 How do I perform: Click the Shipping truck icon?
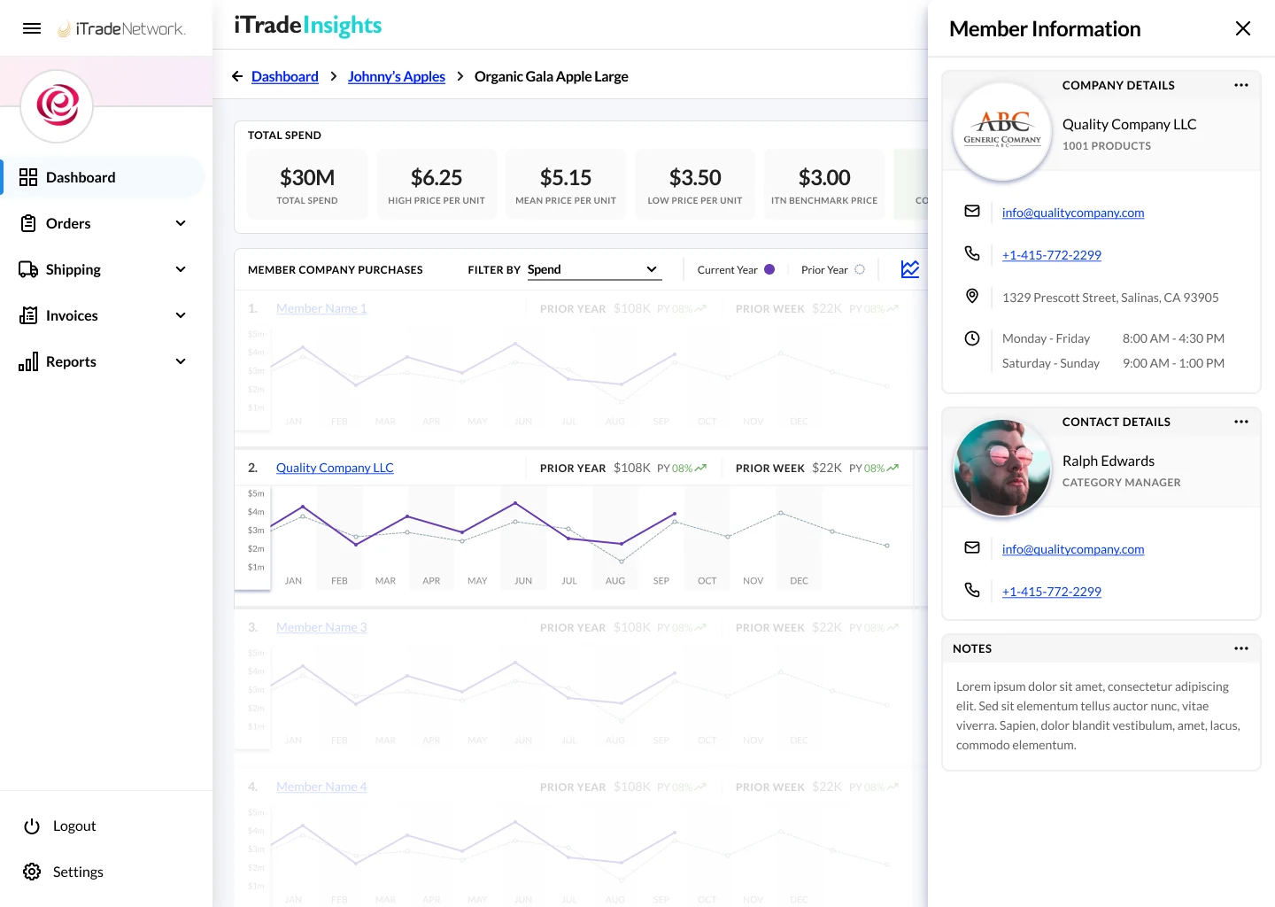[x=28, y=269]
